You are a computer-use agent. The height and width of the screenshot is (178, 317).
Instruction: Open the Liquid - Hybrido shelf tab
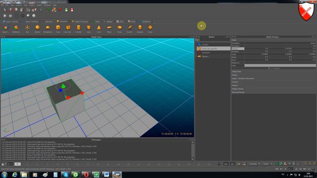pyautogui.click(x=10, y=21)
